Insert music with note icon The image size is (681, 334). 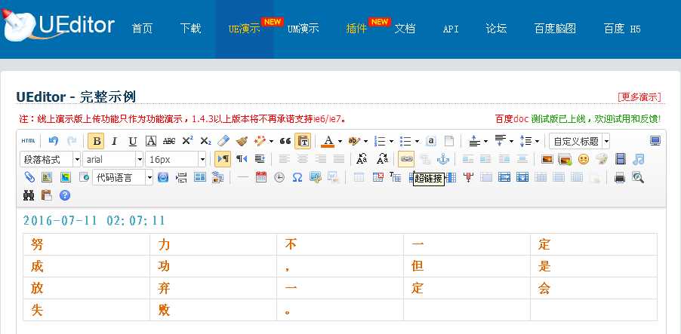tap(639, 159)
